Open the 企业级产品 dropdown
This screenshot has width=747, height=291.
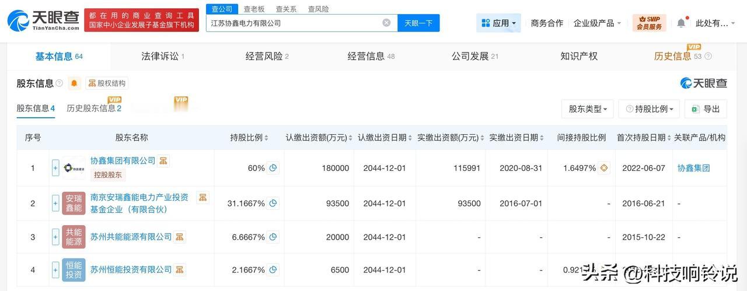598,23
